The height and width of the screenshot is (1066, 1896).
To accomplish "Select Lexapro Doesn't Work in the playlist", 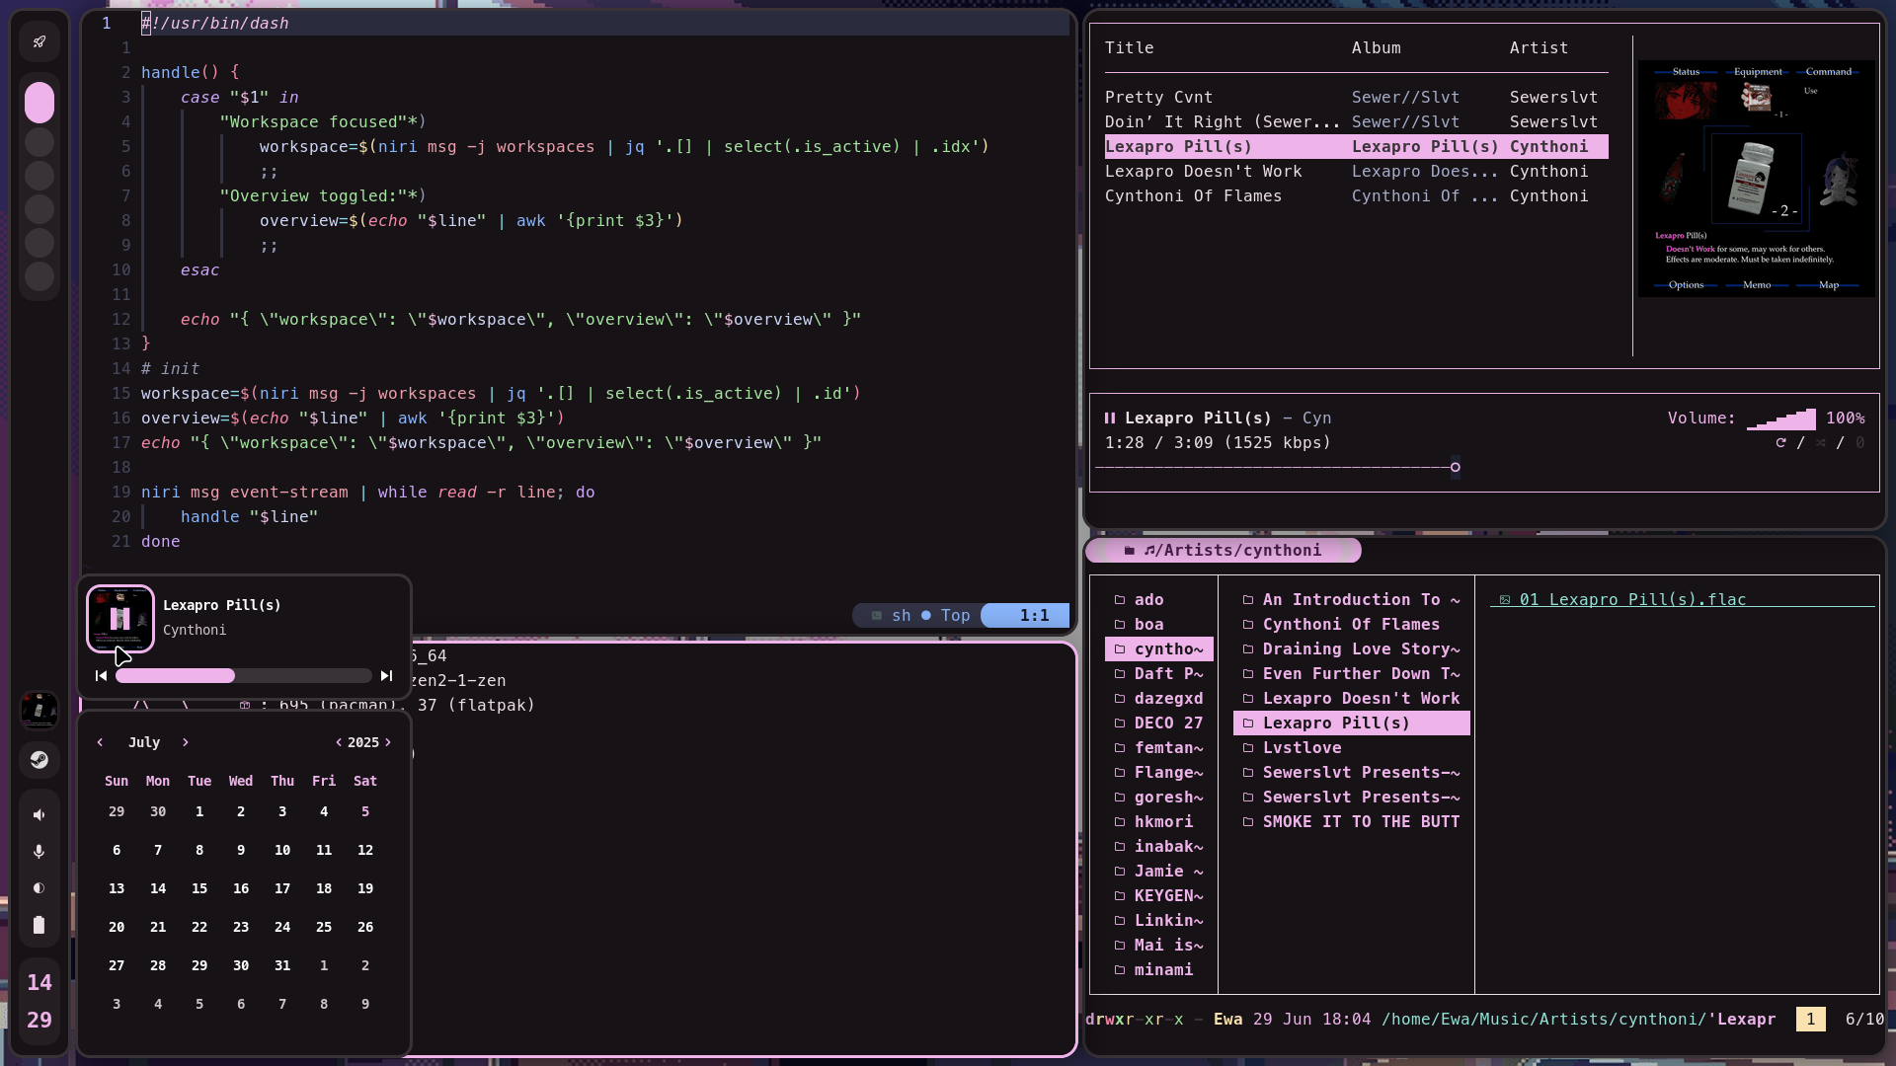I will point(1203,172).
